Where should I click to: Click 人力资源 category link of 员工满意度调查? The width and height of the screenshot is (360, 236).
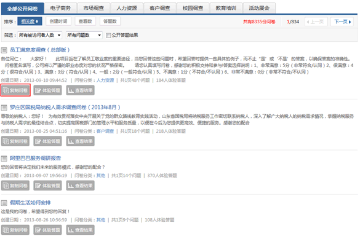[105, 81]
